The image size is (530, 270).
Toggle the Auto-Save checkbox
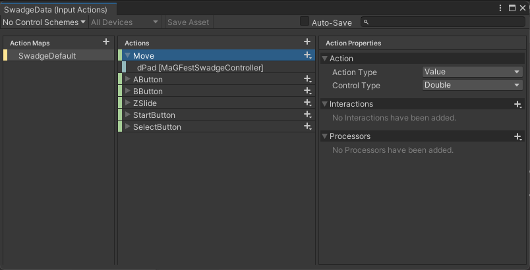305,22
